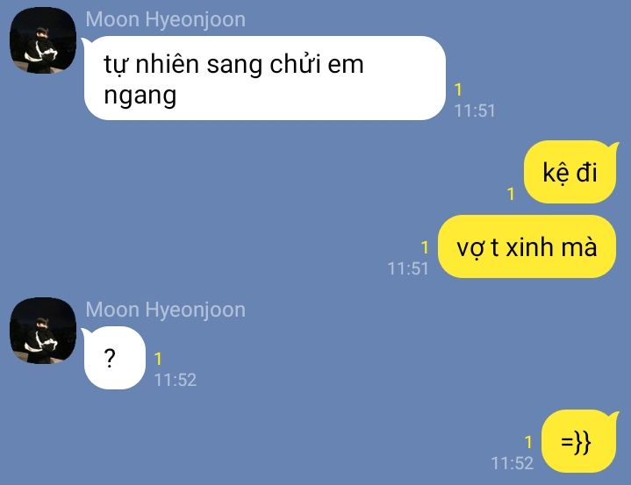Click the word 'ngang' in first message
The width and height of the screenshot is (631, 485).
[x=140, y=96]
